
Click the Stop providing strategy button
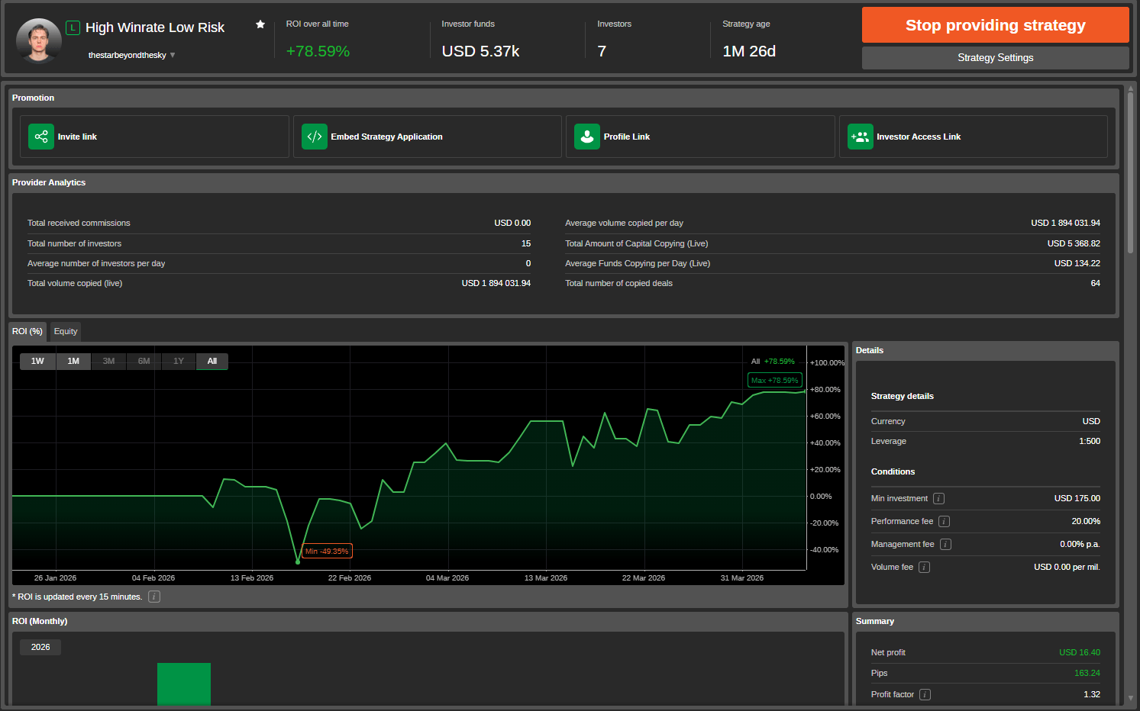coord(995,24)
